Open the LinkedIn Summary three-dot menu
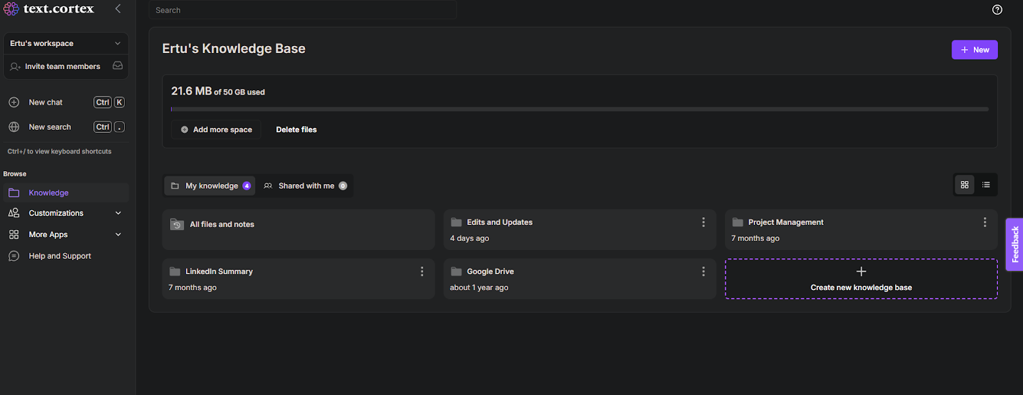The width and height of the screenshot is (1023, 395). pyautogui.click(x=422, y=272)
